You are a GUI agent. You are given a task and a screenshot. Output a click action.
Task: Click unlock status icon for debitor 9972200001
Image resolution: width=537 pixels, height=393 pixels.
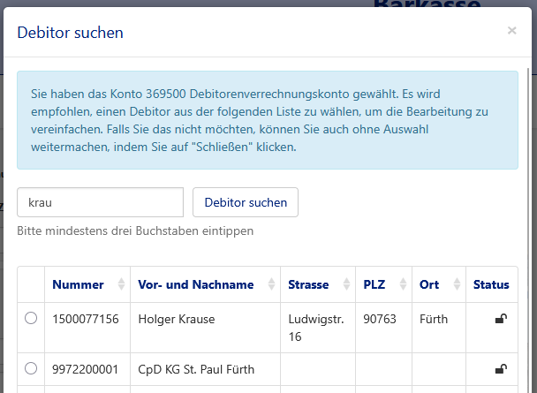tap(501, 369)
